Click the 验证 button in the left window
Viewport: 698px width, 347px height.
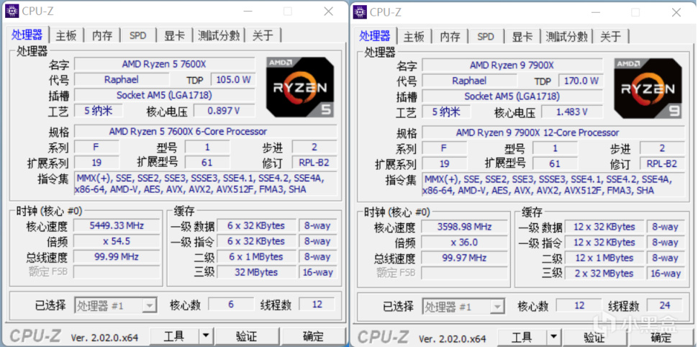click(246, 336)
